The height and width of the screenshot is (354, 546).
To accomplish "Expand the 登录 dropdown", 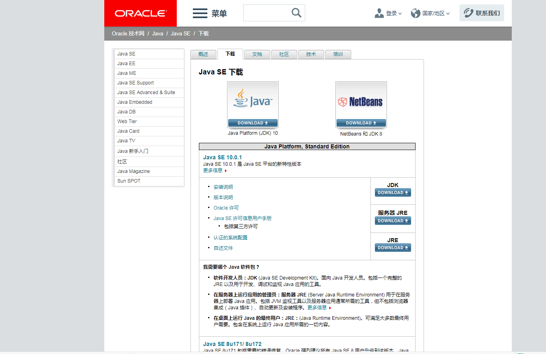I will point(394,13).
